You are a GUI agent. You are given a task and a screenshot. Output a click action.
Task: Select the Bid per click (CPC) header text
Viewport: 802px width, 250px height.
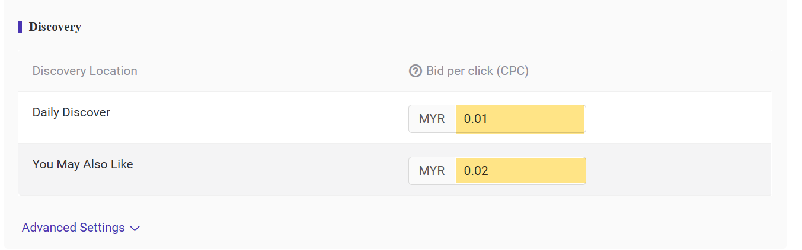[477, 71]
